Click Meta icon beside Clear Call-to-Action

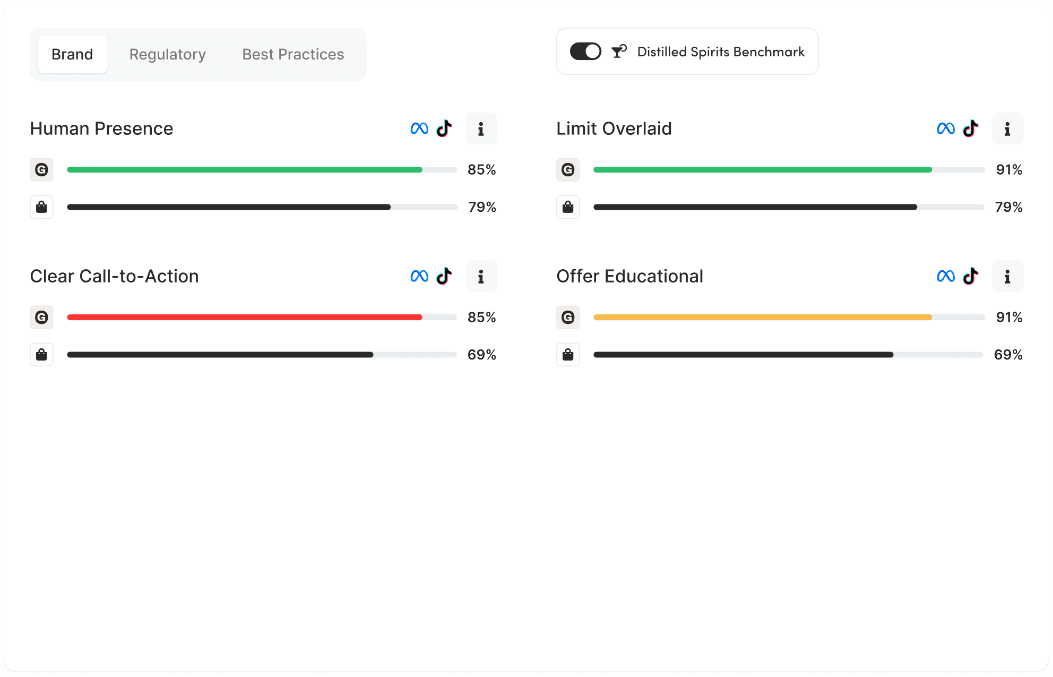[419, 276]
